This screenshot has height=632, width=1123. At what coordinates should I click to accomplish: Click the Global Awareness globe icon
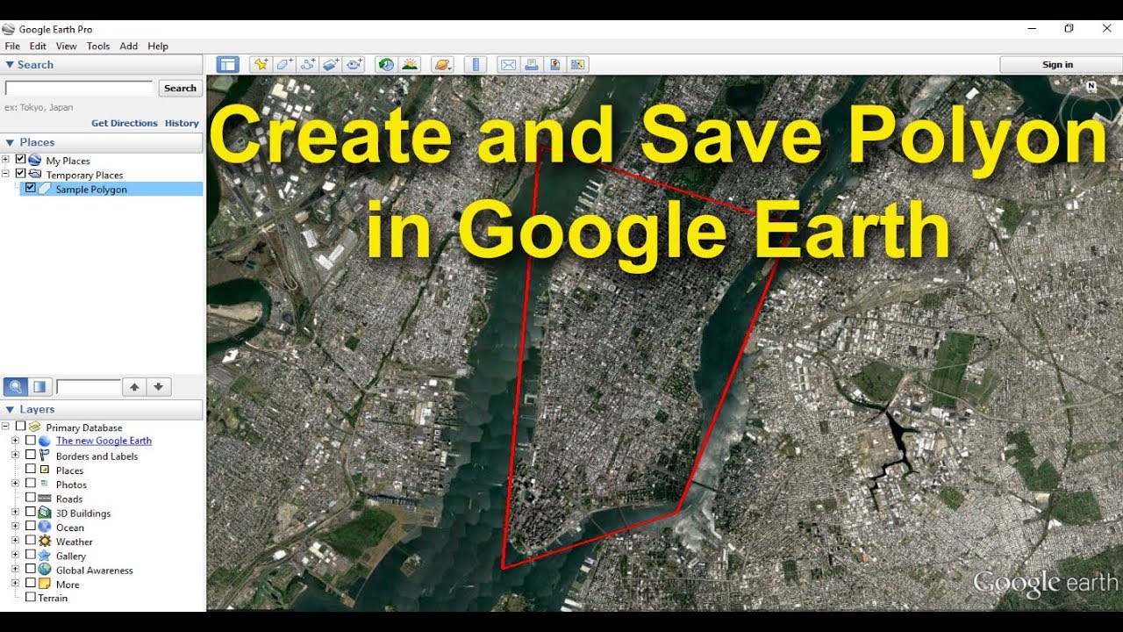(x=45, y=570)
